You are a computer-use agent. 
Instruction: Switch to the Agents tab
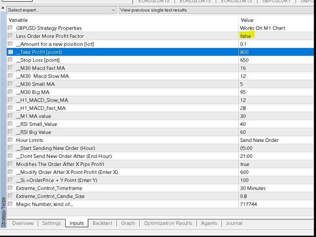pyautogui.click(x=209, y=223)
